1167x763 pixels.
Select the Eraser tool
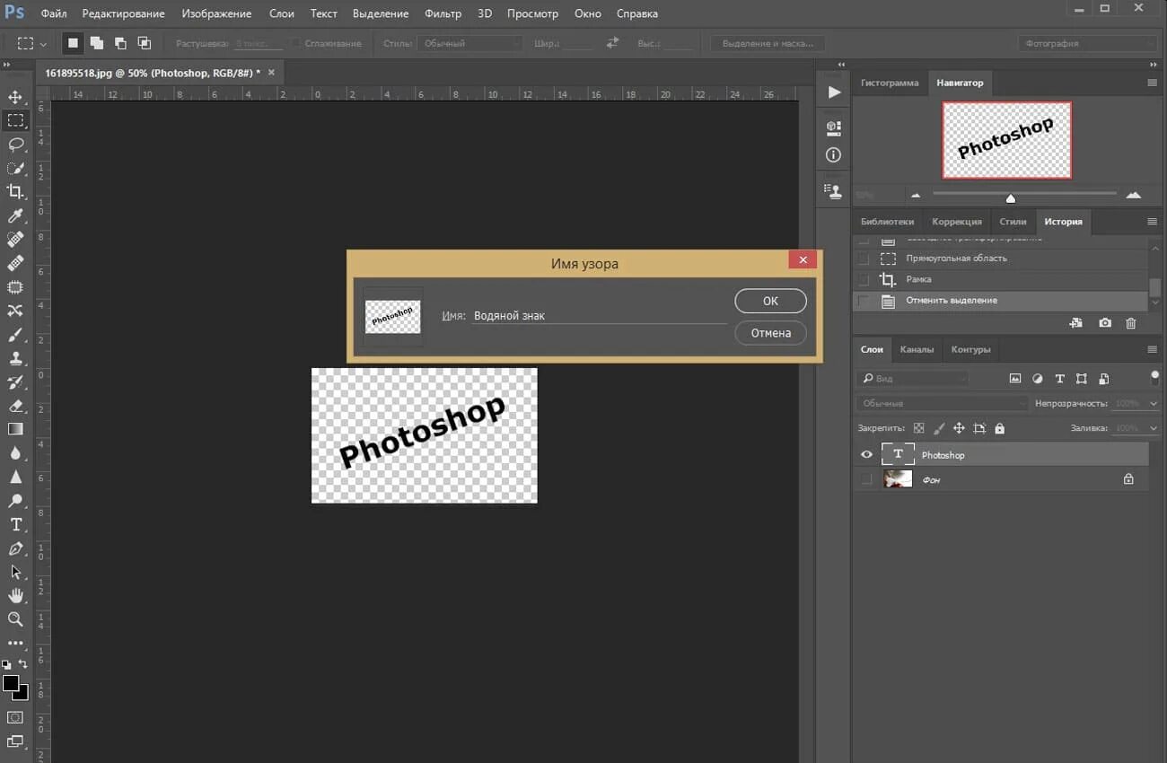click(15, 406)
